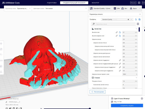
Task: Open the ПОДГОТОВКА stage tab
Action: (x=52, y=3)
